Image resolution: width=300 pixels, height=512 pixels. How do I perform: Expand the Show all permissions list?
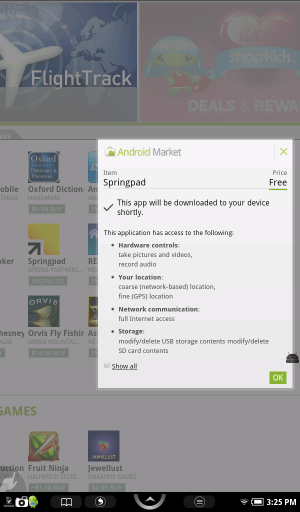tap(124, 366)
